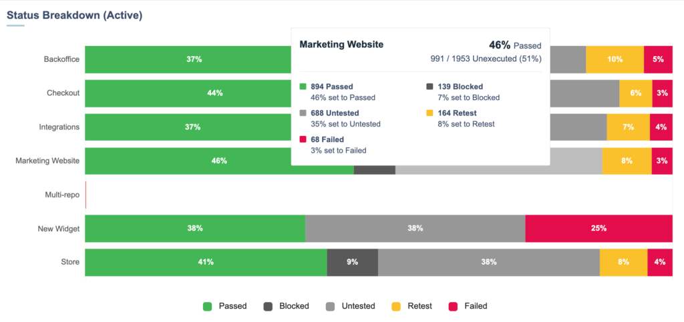Select Store 8% retest segment
The height and width of the screenshot is (322, 684).
coord(623,262)
